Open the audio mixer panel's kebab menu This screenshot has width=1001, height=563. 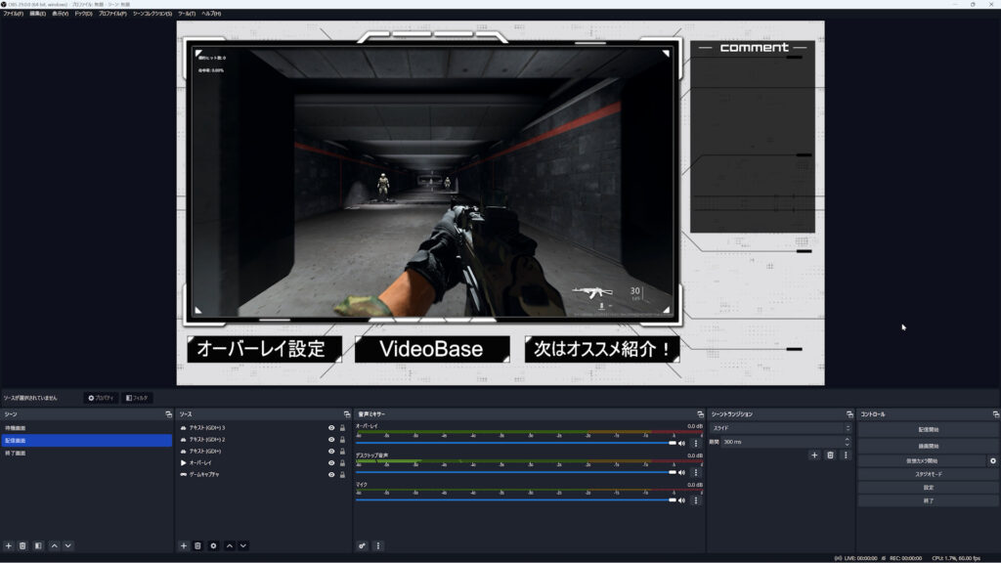click(x=377, y=545)
